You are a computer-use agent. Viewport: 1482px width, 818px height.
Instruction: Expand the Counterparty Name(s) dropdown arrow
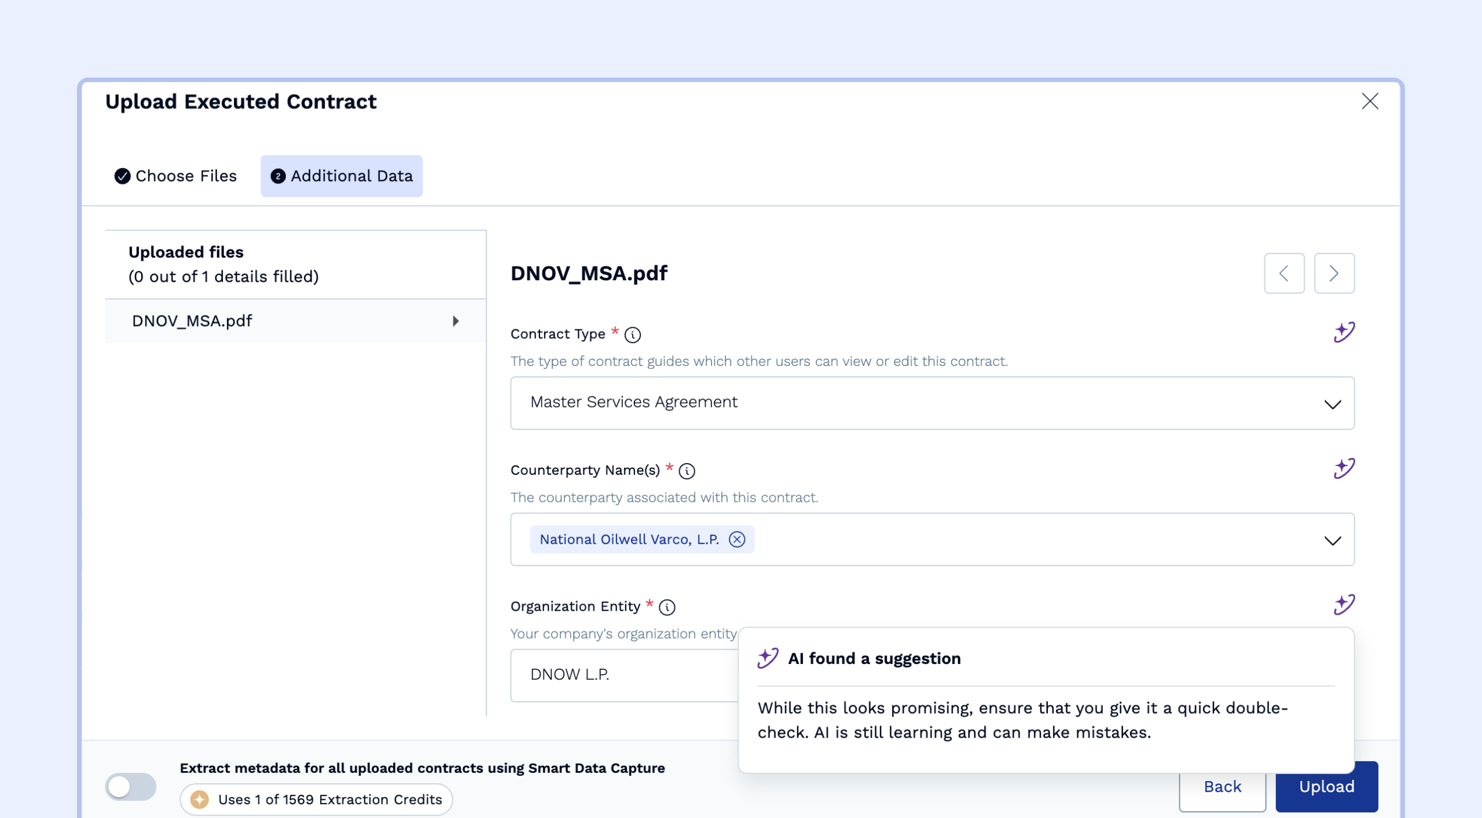coord(1332,540)
